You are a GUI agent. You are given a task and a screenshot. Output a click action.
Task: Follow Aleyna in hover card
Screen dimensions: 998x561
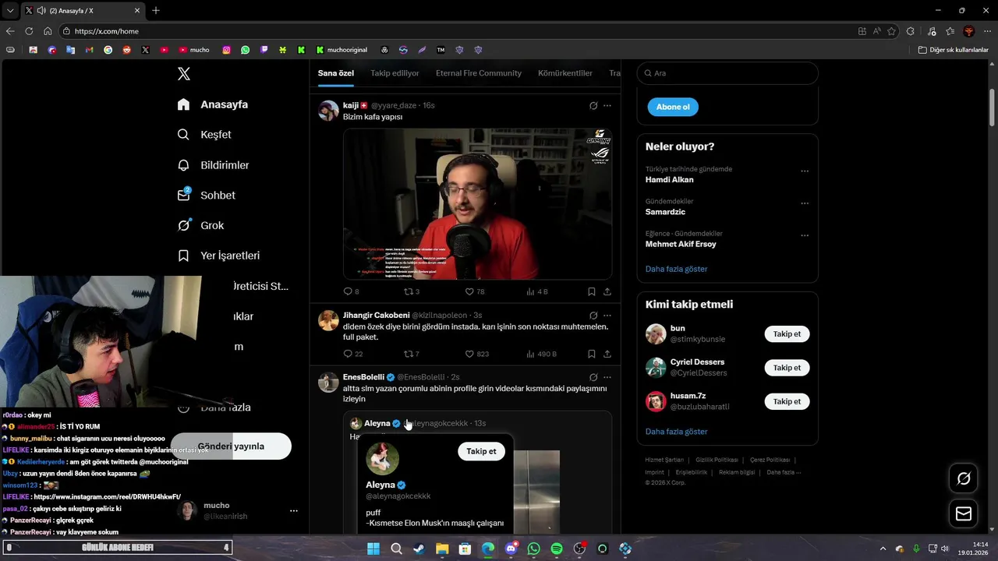[481, 451]
